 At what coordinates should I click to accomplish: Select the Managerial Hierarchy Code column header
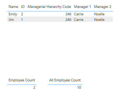point(49,7)
